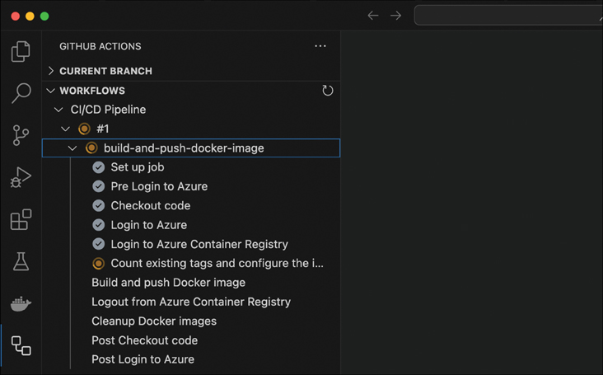Viewport: 603px width, 375px height.
Task: Select the Login to Azure Container Registry step
Action: pyautogui.click(x=199, y=244)
